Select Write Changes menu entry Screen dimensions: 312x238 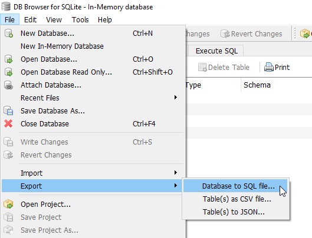tap(93, 142)
